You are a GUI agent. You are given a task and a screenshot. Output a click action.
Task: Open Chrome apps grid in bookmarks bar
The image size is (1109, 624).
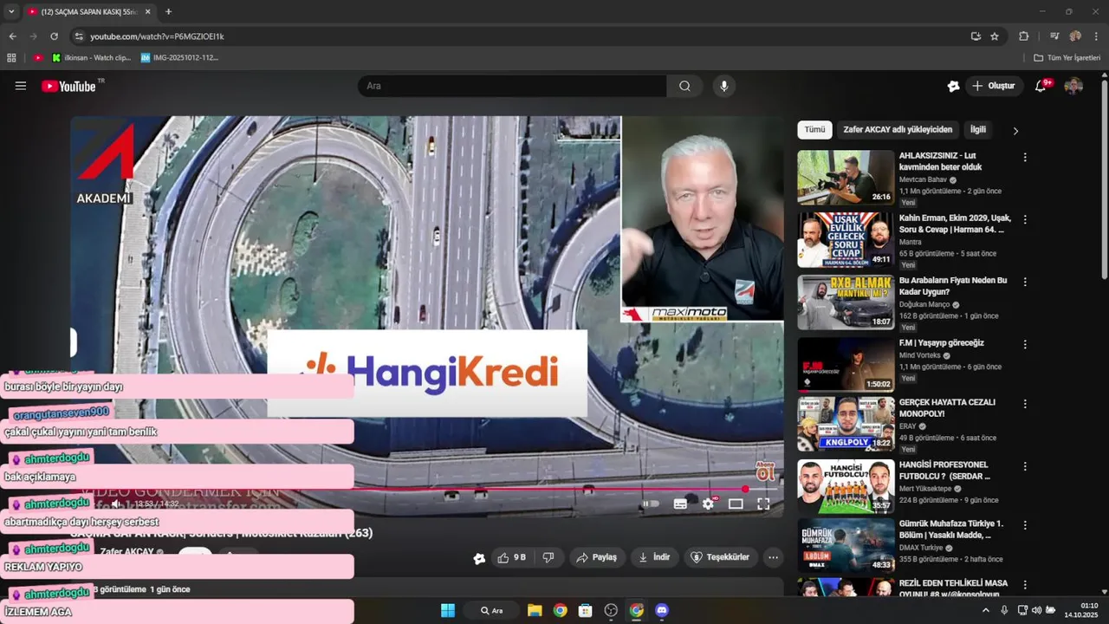pos(11,58)
